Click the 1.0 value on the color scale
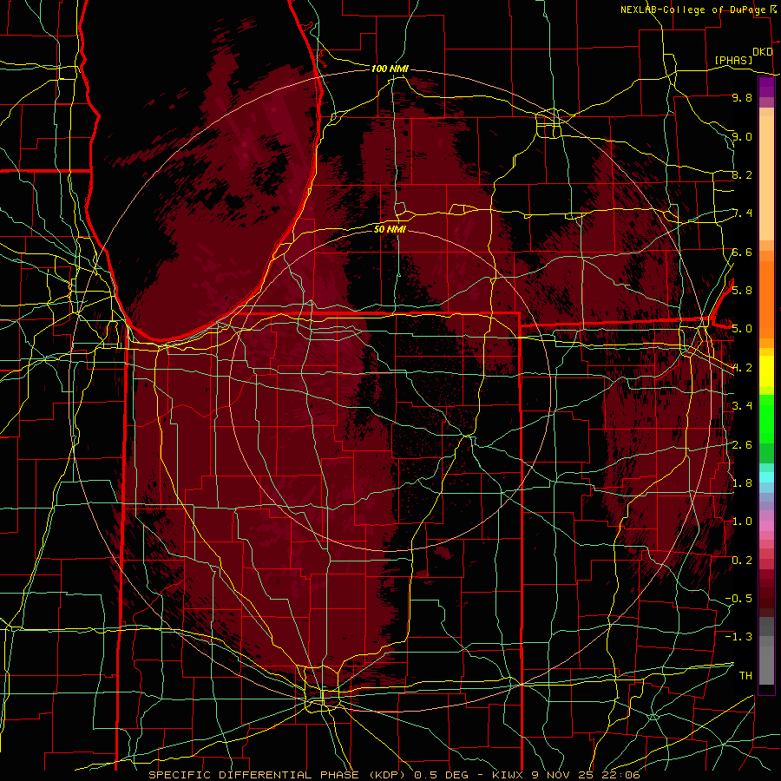Viewport: 781px width, 781px height. [x=742, y=521]
